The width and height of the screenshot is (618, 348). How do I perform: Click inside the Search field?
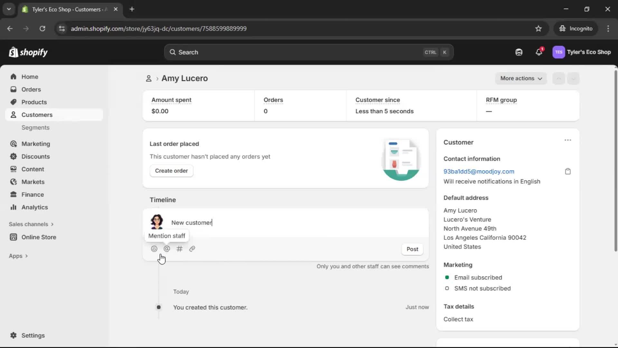[290, 52]
